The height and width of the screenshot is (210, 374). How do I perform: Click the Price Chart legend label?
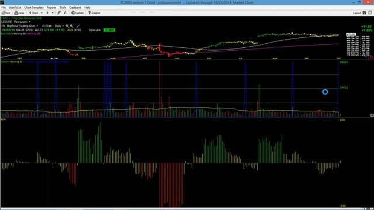pyautogui.click(x=6, y=34)
